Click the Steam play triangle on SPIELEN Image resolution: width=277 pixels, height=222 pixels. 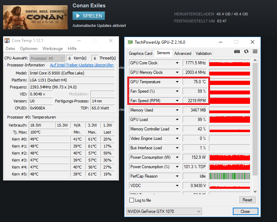78,16
